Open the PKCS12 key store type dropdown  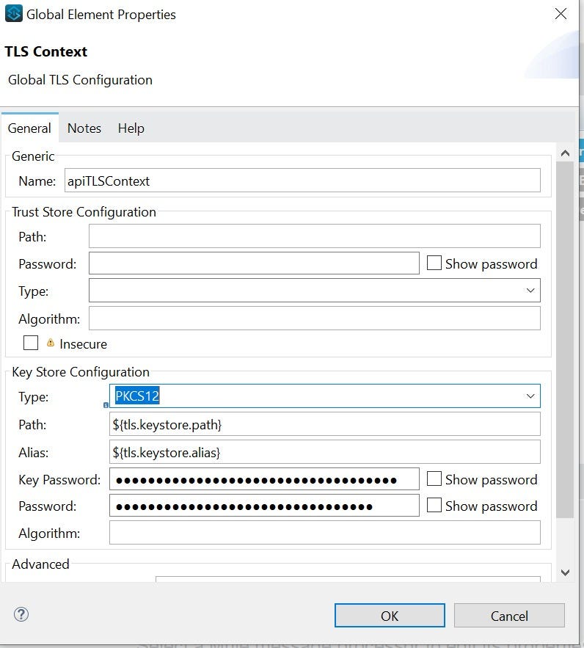530,396
